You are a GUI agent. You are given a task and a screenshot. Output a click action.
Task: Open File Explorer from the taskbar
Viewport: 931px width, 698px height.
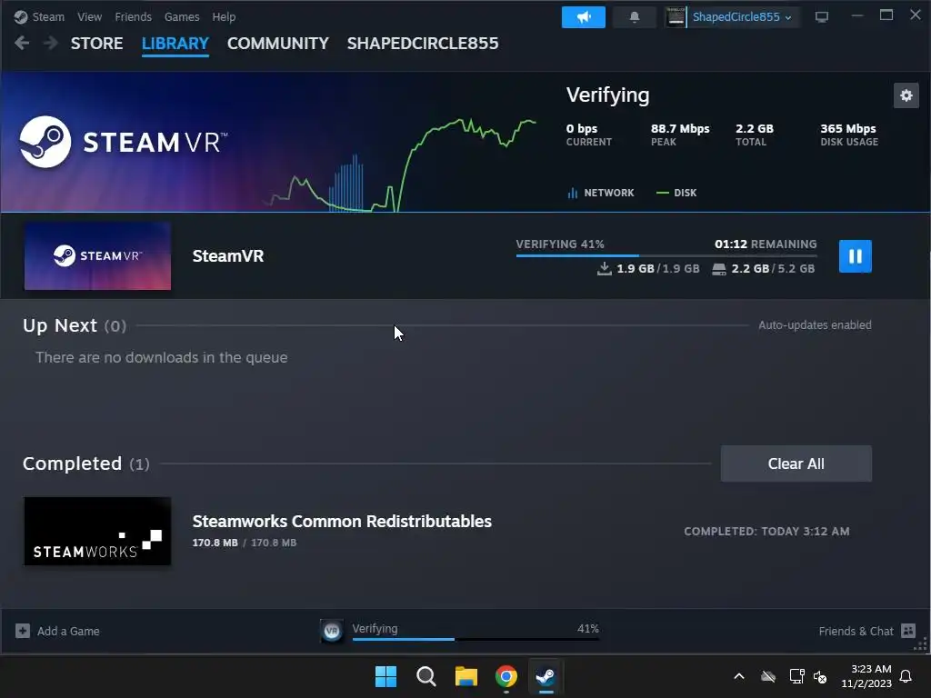[466, 676]
